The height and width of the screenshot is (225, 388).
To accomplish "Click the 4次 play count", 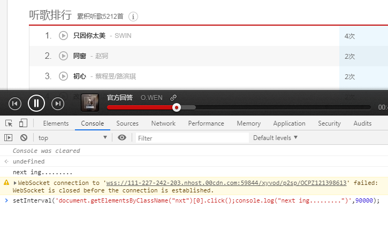I will (349, 36).
